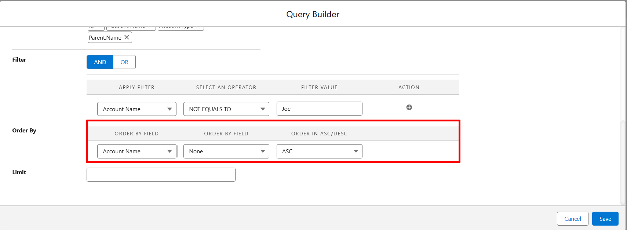Image resolution: width=627 pixels, height=230 pixels.
Task: Click the Parent.Name pill label
Action: [x=105, y=38]
